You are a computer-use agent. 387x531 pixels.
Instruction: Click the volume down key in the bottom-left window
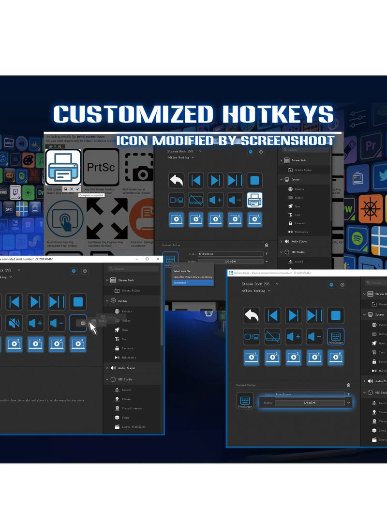(x=57, y=323)
